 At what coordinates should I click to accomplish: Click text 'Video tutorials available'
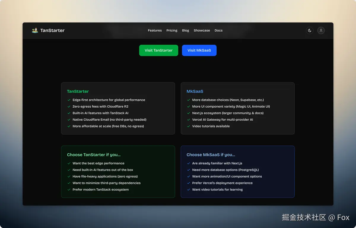[211, 126]
